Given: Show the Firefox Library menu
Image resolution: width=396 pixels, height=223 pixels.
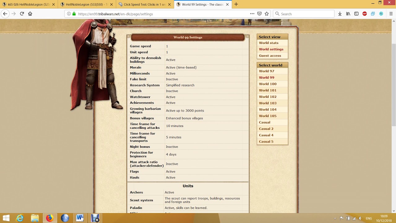Looking at the screenshot, I should point(348,14).
